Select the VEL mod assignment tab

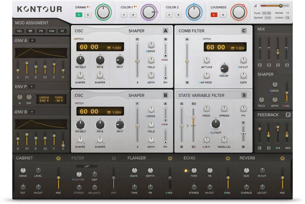pos(19,31)
